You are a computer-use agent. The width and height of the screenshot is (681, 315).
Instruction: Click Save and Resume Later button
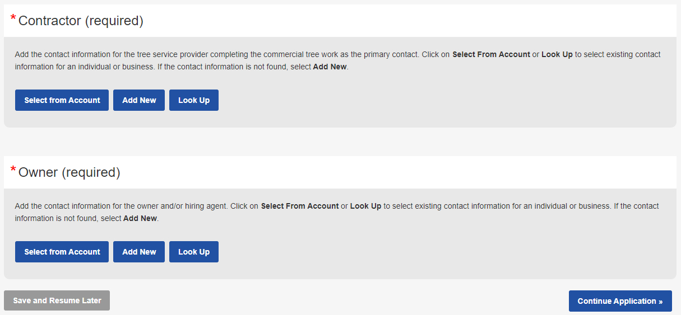pyautogui.click(x=57, y=300)
